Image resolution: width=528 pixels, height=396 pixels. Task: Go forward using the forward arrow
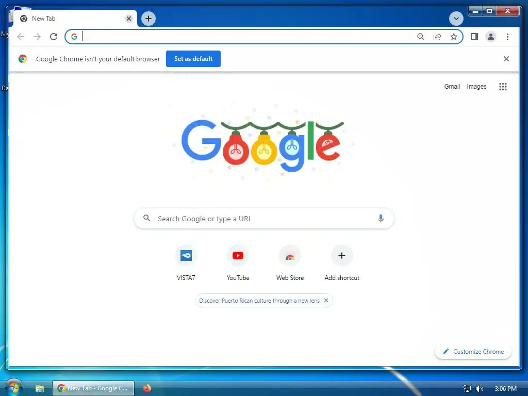37,37
